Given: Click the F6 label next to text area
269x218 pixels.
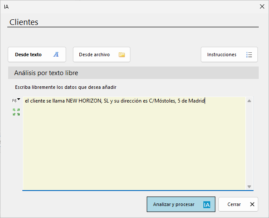Looking at the screenshot, I should point(14,101).
